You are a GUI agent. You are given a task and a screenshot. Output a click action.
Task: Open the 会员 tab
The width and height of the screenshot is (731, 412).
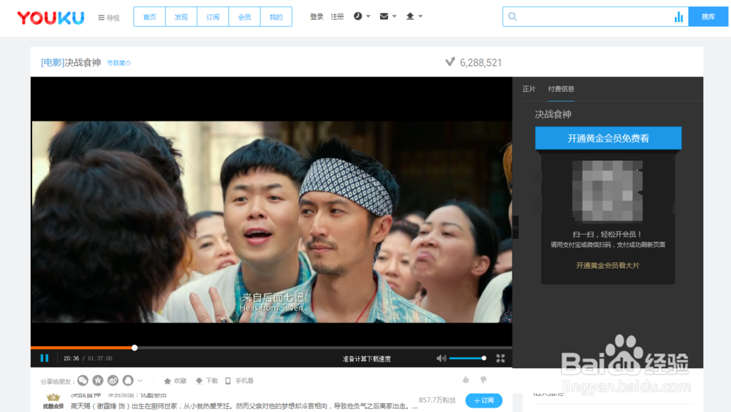(x=244, y=17)
